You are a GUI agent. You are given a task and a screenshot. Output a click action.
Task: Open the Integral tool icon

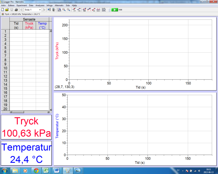[x=89, y=10]
